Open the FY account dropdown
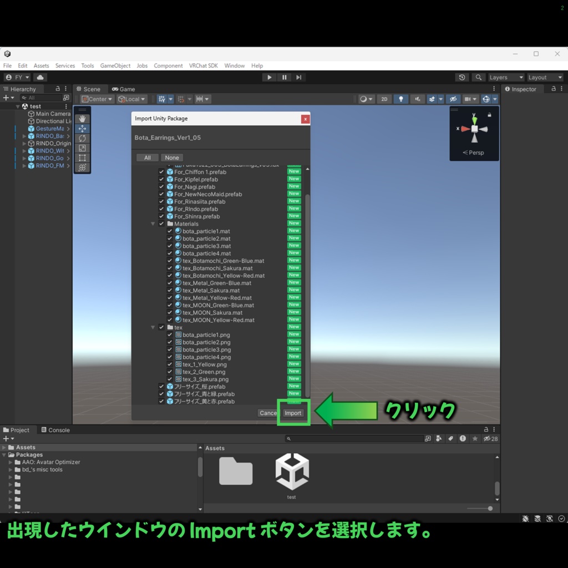Image resolution: width=568 pixels, height=568 pixels. (17, 77)
